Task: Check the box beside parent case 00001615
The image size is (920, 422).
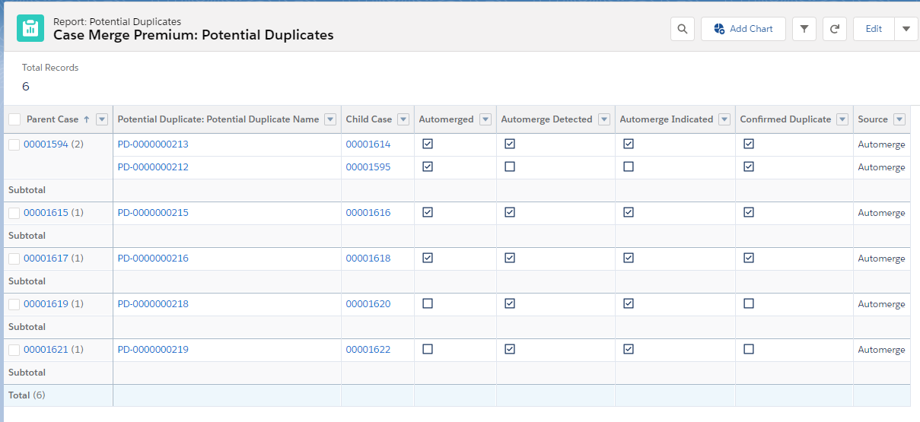Action: coord(14,213)
